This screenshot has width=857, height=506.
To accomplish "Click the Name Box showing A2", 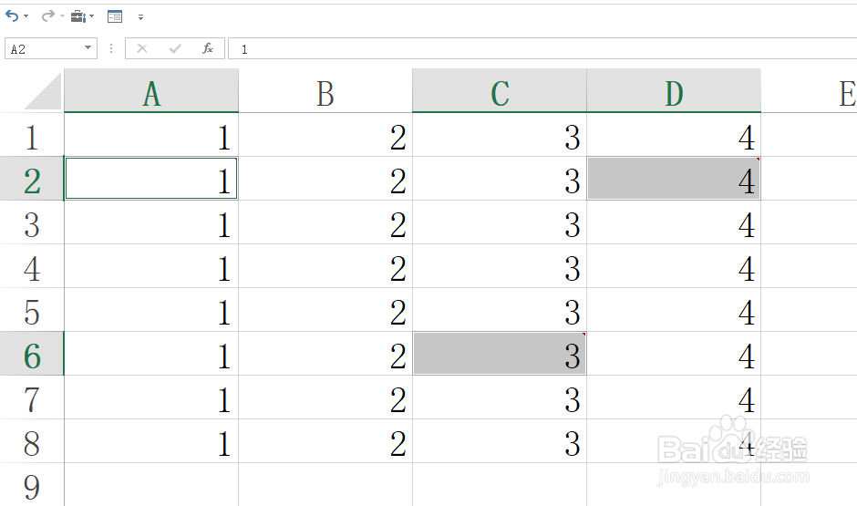I will coord(44,48).
